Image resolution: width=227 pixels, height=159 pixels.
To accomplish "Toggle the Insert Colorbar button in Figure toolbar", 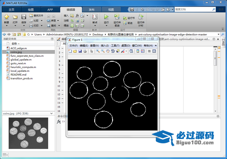I will click(138, 51).
